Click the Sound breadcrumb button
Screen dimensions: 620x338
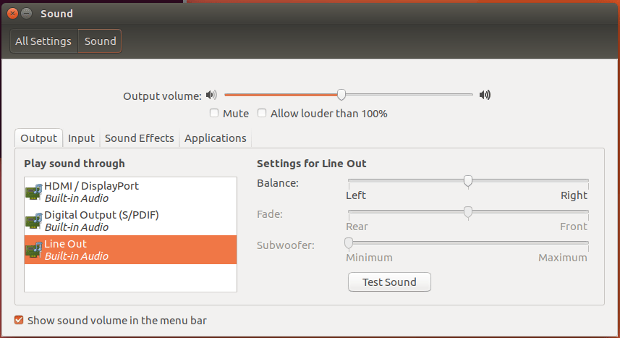[x=100, y=41]
